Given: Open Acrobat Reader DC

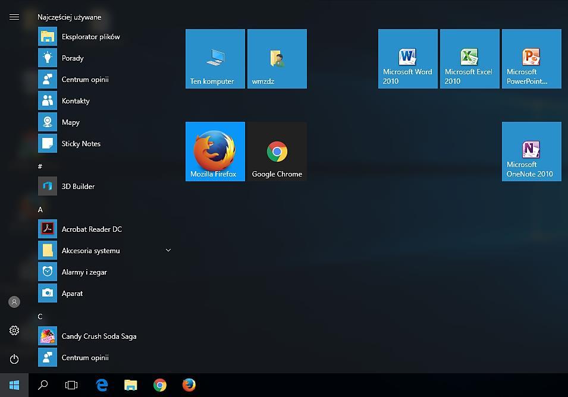Looking at the screenshot, I should pos(105,229).
